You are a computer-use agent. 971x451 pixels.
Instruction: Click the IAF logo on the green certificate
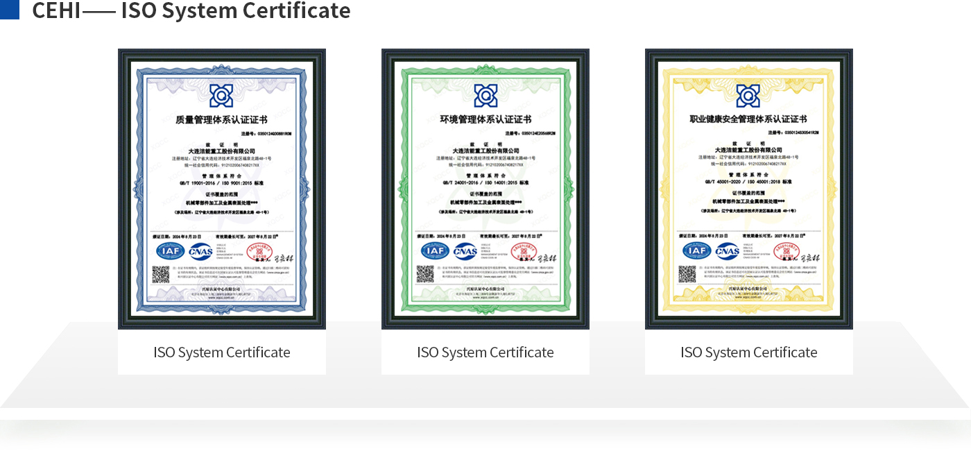coord(434,251)
